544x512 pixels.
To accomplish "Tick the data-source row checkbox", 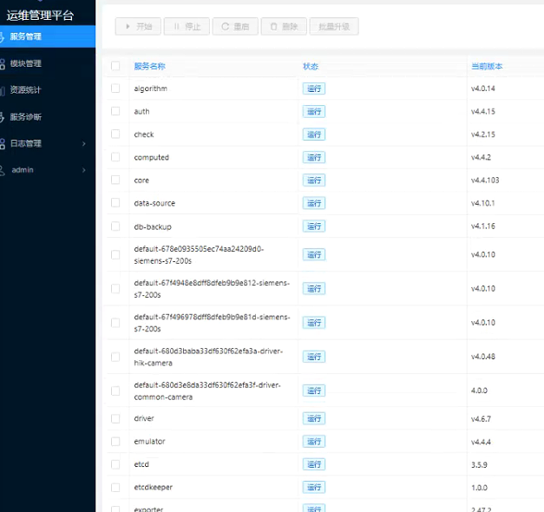I will point(115,203).
